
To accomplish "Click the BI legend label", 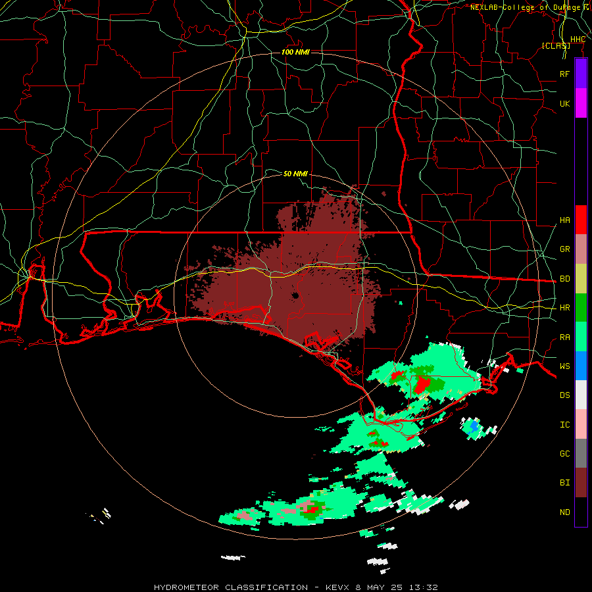I will (564, 483).
